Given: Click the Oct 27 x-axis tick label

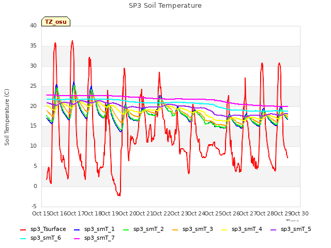Looking at the screenshot, I should [248, 213].
